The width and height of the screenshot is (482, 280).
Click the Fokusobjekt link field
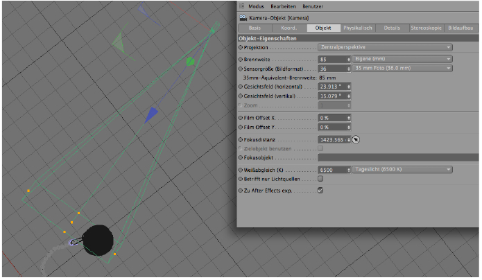pyautogui.click(x=398, y=157)
